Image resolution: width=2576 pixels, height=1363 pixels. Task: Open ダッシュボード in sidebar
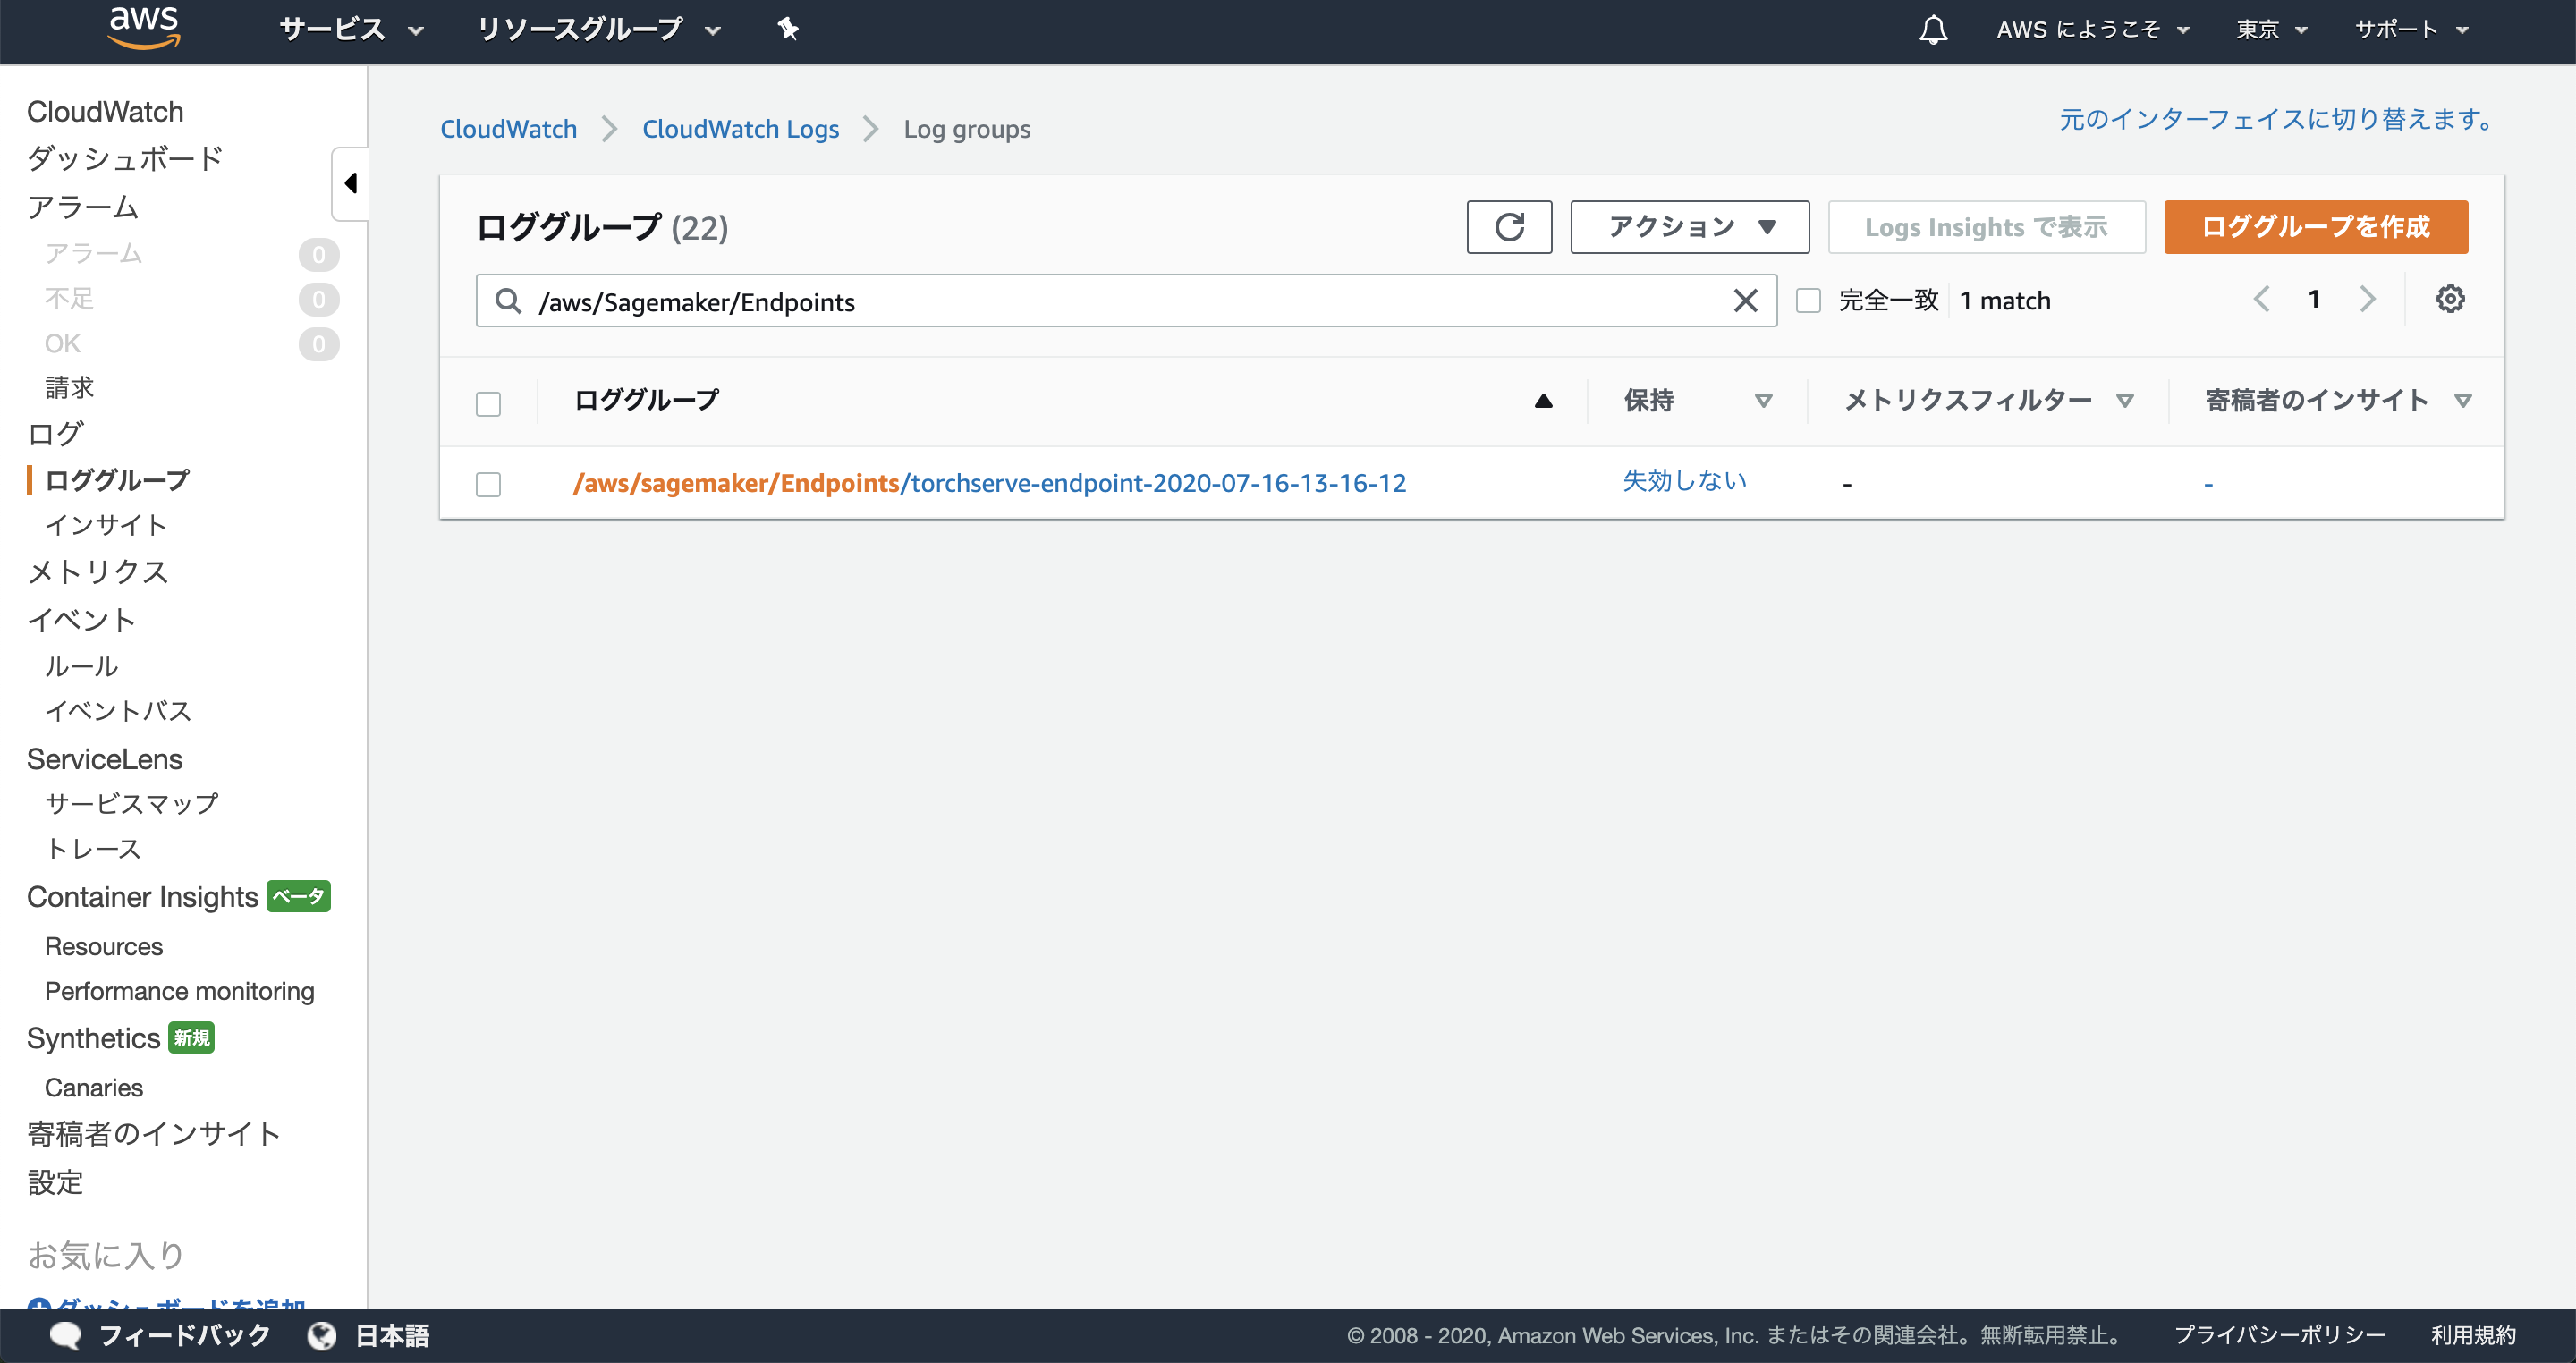pyautogui.click(x=125, y=158)
